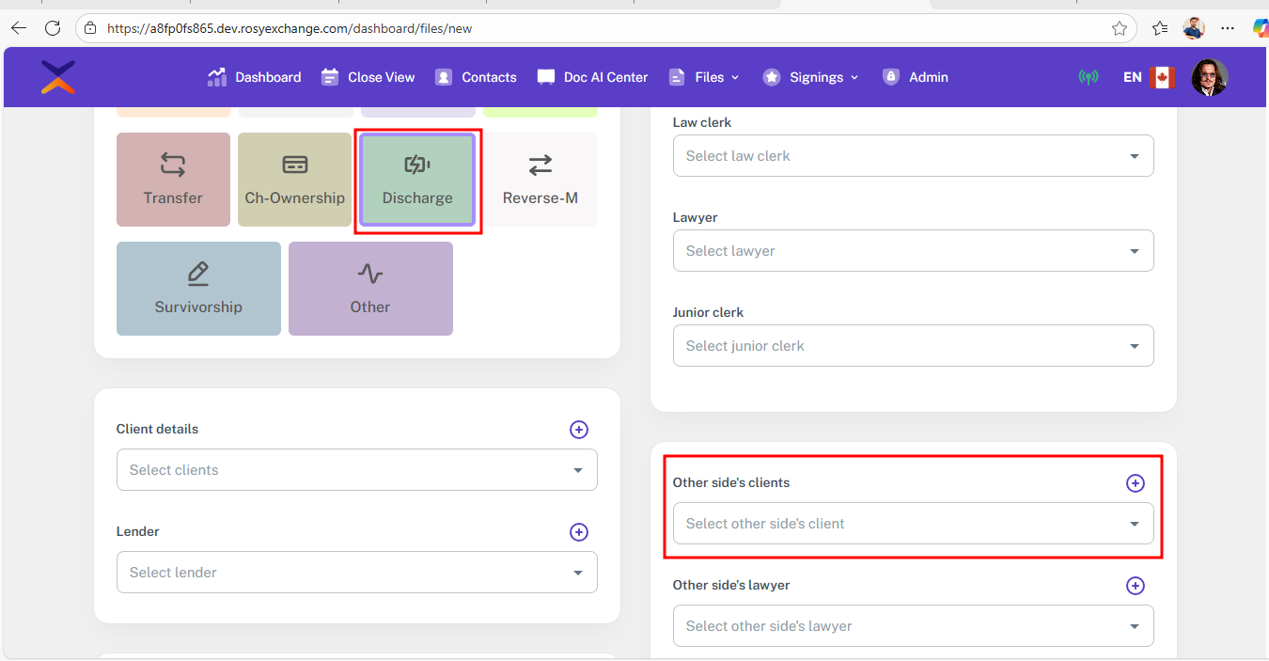Image resolution: width=1269 pixels, height=661 pixels.
Task: Click the green live signal icon
Action: (x=1089, y=77)
